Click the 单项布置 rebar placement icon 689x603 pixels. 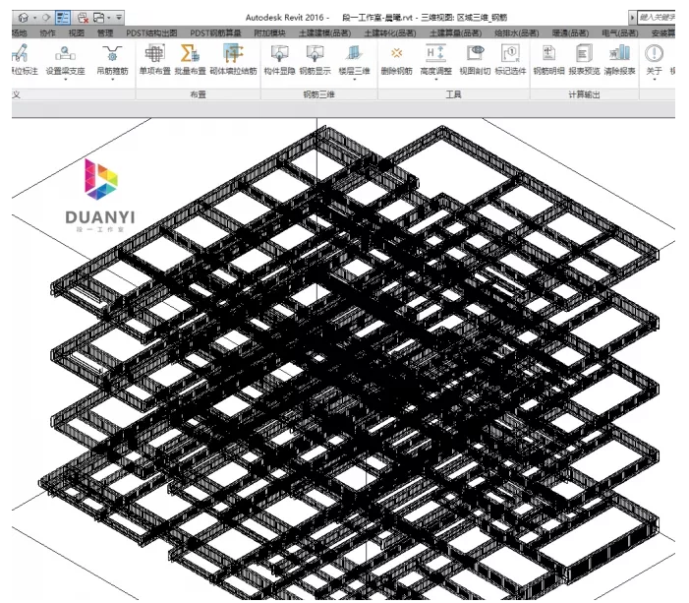click(154, 58)
